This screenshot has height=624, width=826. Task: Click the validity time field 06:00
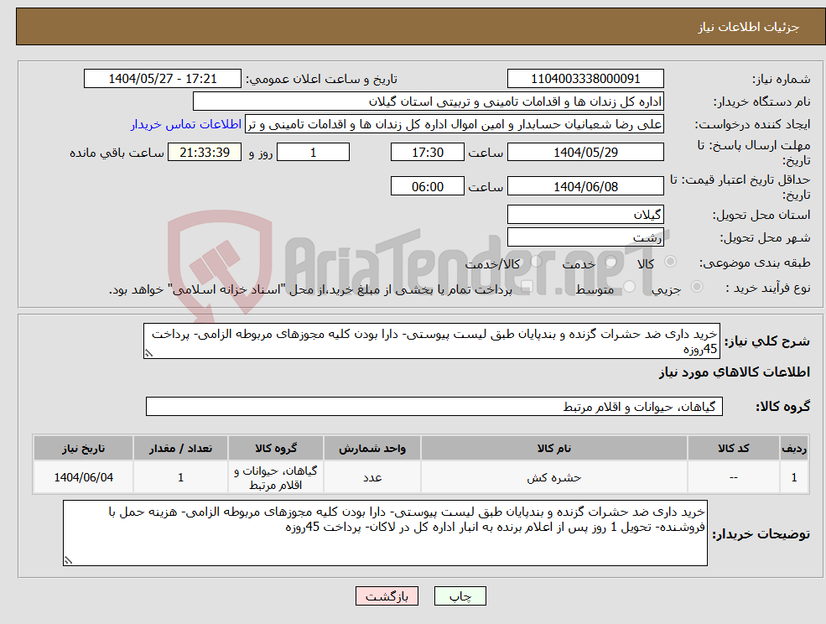click(x=427, y=186)
